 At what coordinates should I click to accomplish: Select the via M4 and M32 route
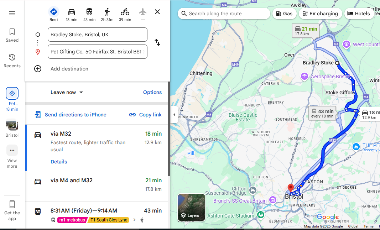pyautogui.click(x=97, y=186)
